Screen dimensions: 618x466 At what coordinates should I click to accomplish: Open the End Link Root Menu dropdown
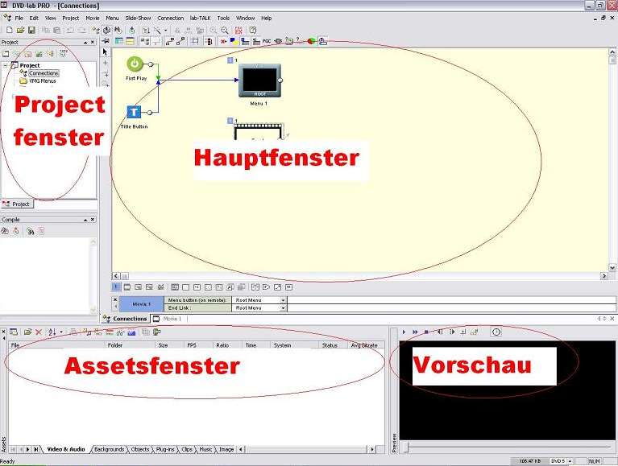coord(283,307)
